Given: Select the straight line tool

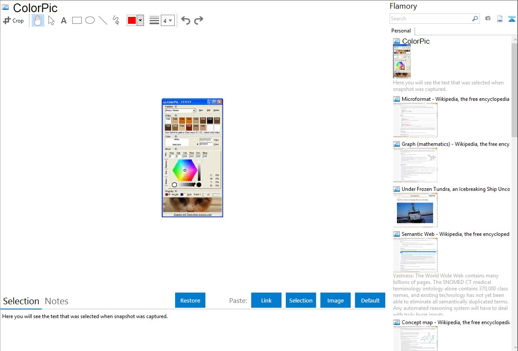Looking at the screenshot, I should click(103, 20).
